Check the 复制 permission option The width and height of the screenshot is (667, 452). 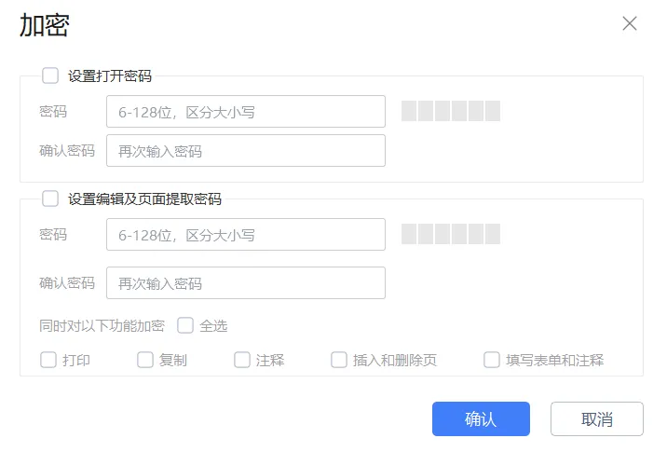point(145,360)
